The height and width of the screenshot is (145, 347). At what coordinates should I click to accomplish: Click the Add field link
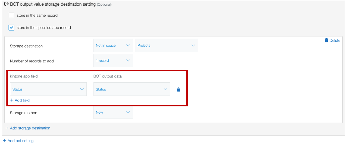click(22, 100)
